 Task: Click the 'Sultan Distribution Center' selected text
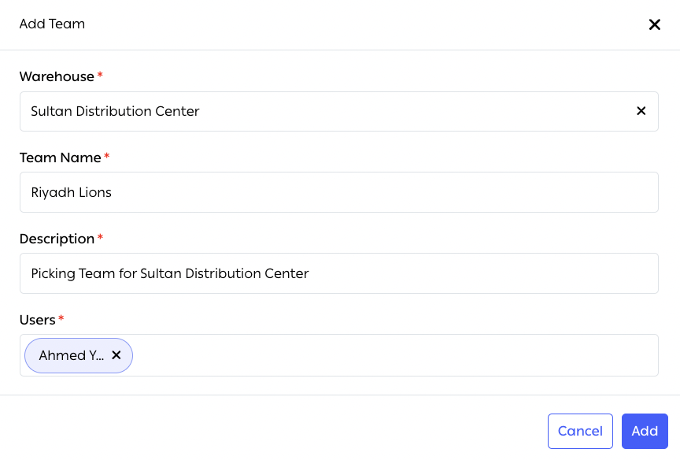[x=115, y=111]
